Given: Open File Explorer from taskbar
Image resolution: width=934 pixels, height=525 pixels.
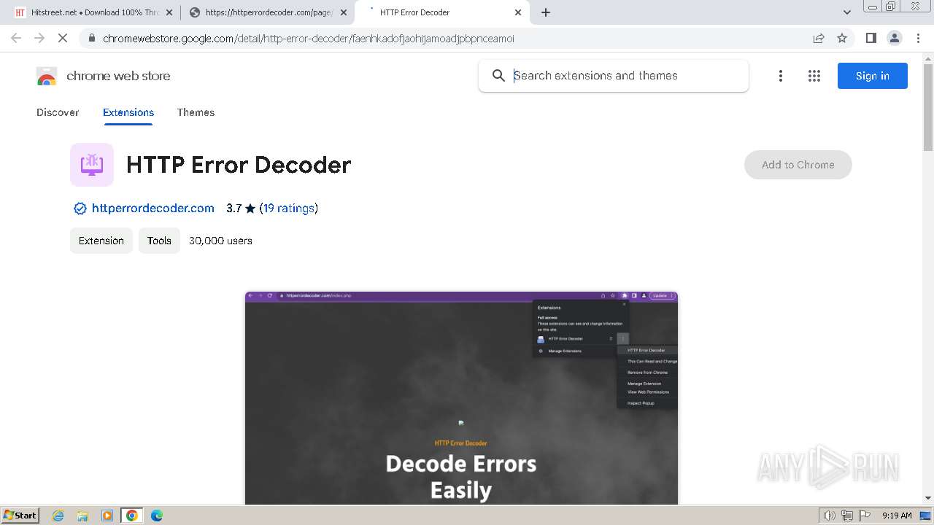Looking at the screenshot, I should [82, 516].
